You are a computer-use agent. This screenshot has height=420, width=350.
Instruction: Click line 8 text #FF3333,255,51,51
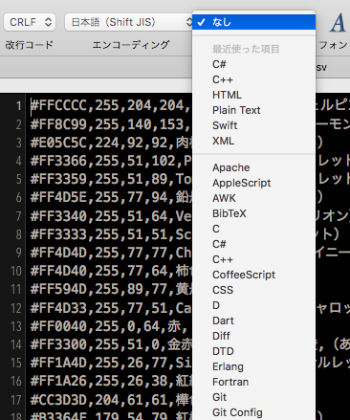coord(99,234)
